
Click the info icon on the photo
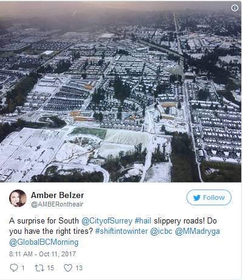click(234, 8)
